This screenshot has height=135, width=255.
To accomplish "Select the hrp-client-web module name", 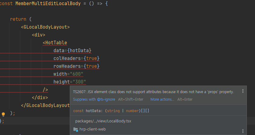I will pyautogui.click(x=92, y=129).
